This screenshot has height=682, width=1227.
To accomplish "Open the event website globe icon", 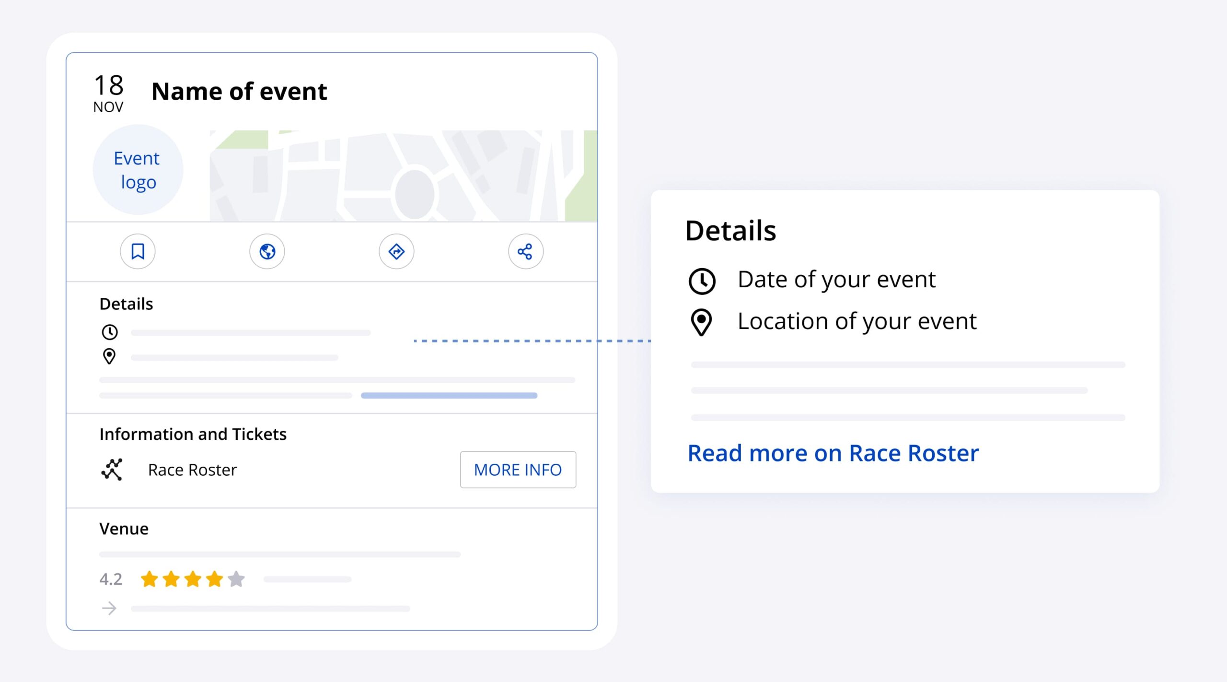I will pos(267,251).
